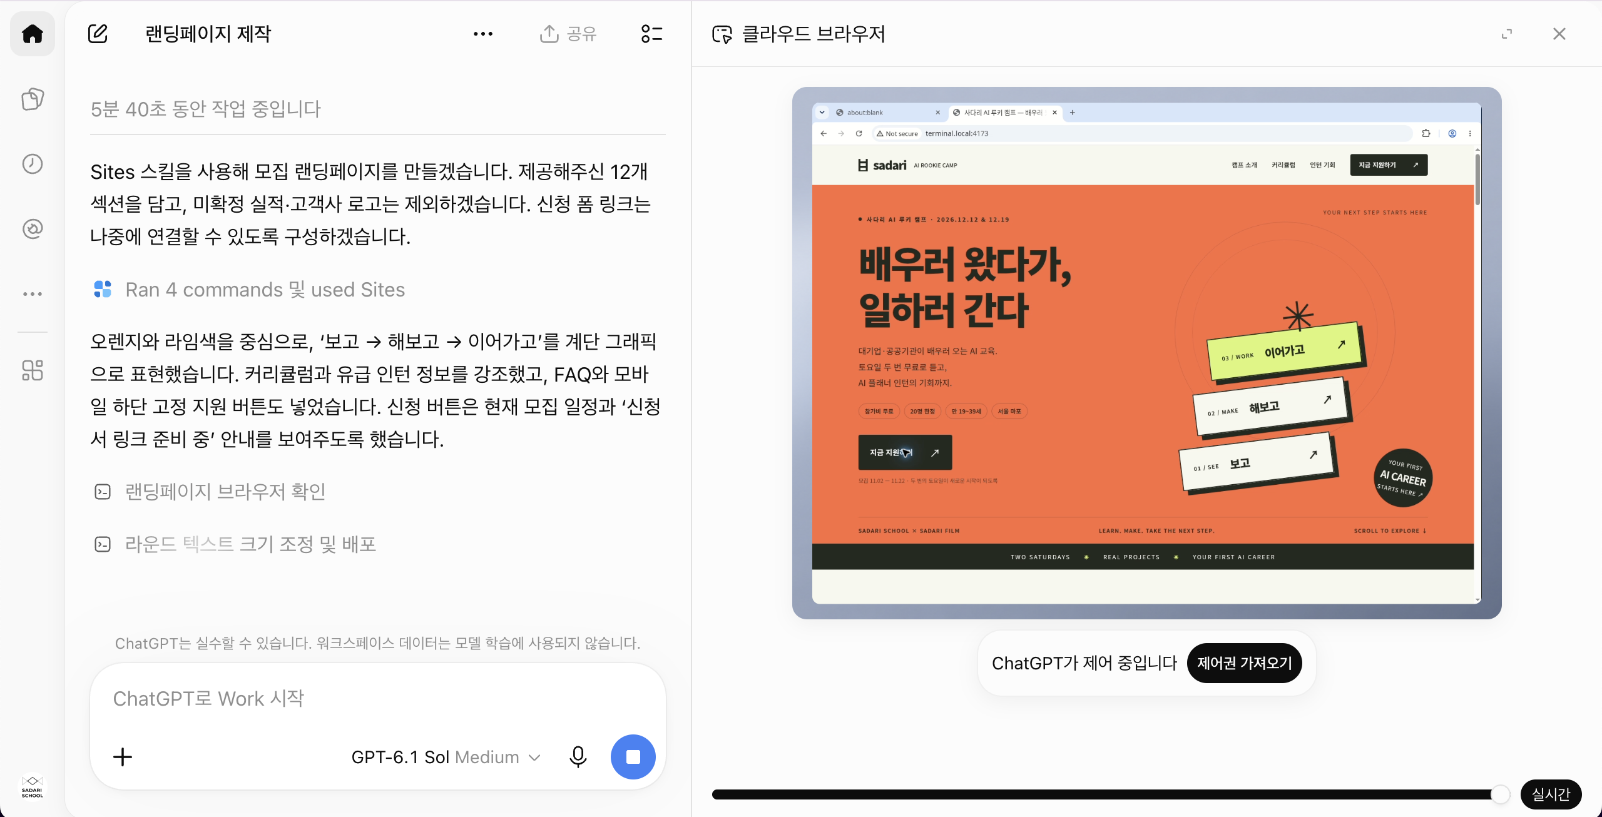Expand 랜딩페이지 브라우저 확인 step
Image resolution: width=1602 pixels, height=817 pixels.
click(x=210, y=492)
